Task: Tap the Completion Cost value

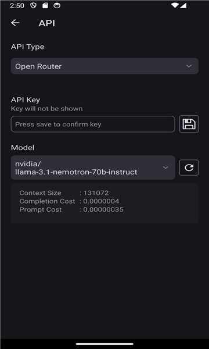Action: 101,201
